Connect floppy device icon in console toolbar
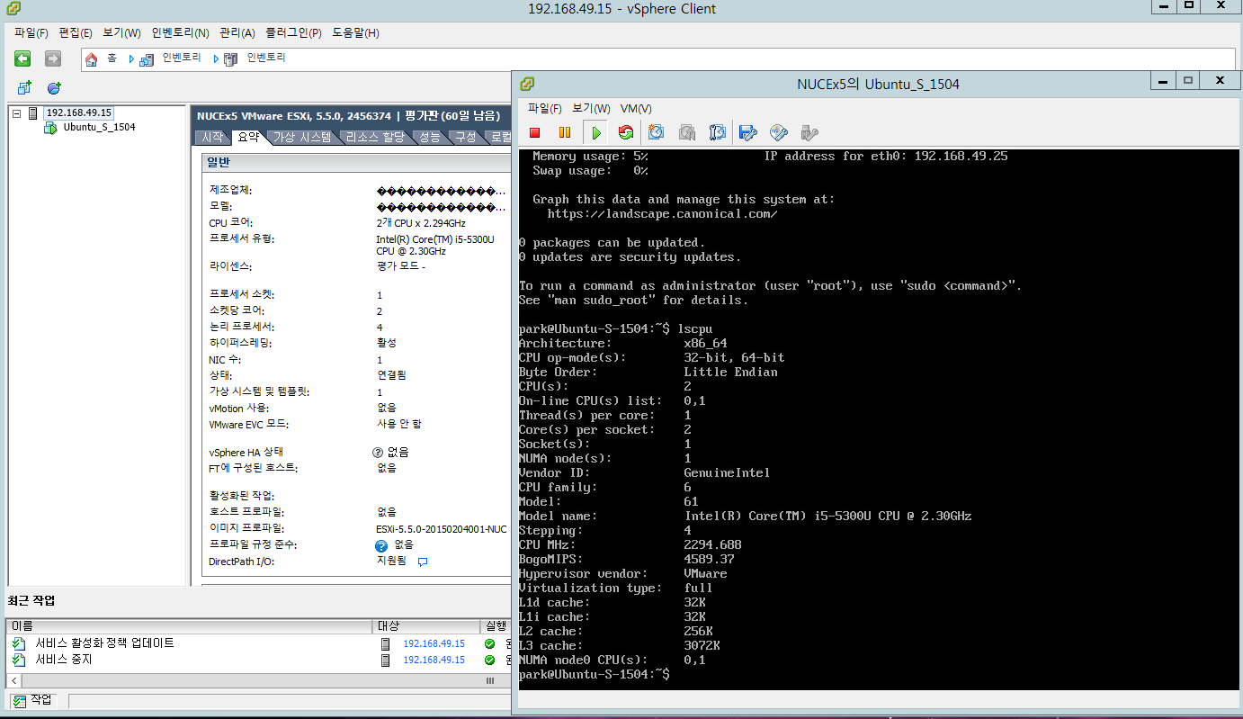This screenshot has width=1243, height=719. coord(748,132)
